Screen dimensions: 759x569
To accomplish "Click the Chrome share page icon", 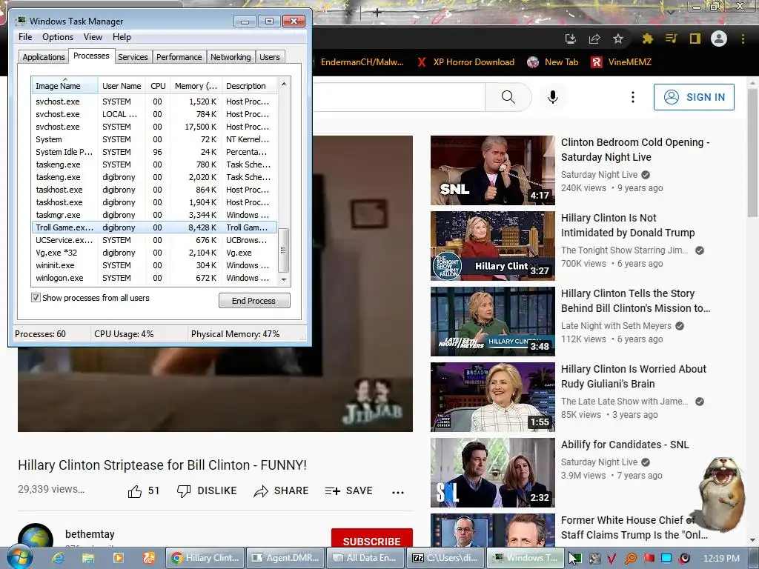I will 594,39.
